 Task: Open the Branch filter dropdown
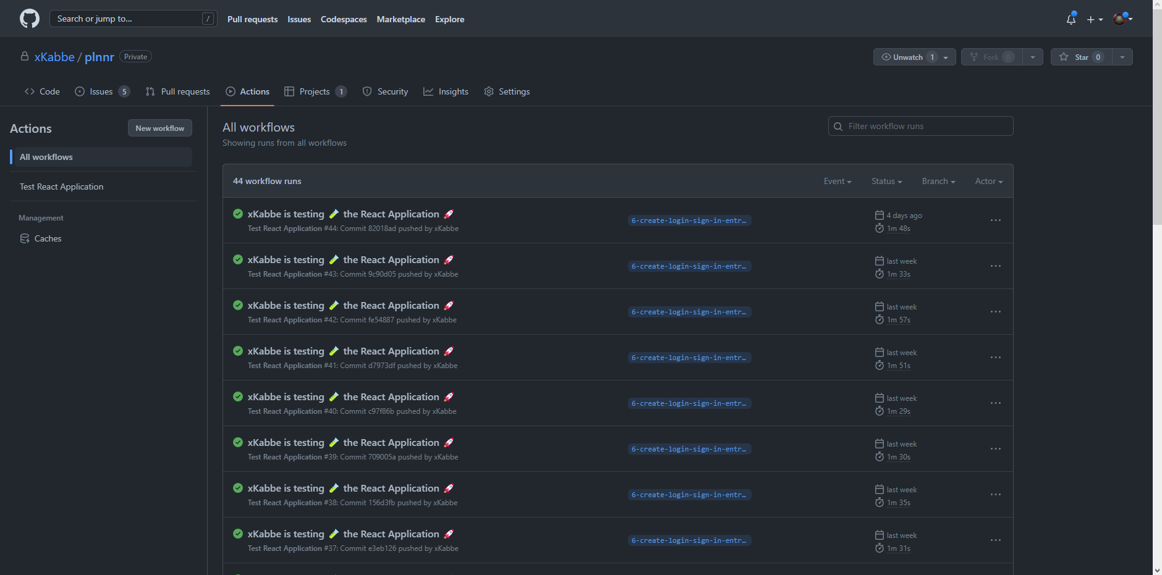pyautogui.click(x=938, y=181)
